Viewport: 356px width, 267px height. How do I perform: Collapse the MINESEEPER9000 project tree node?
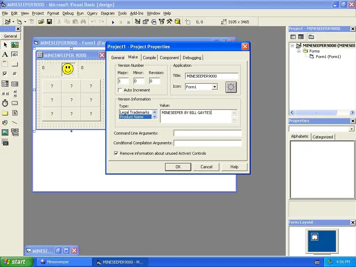click(292, 46)
